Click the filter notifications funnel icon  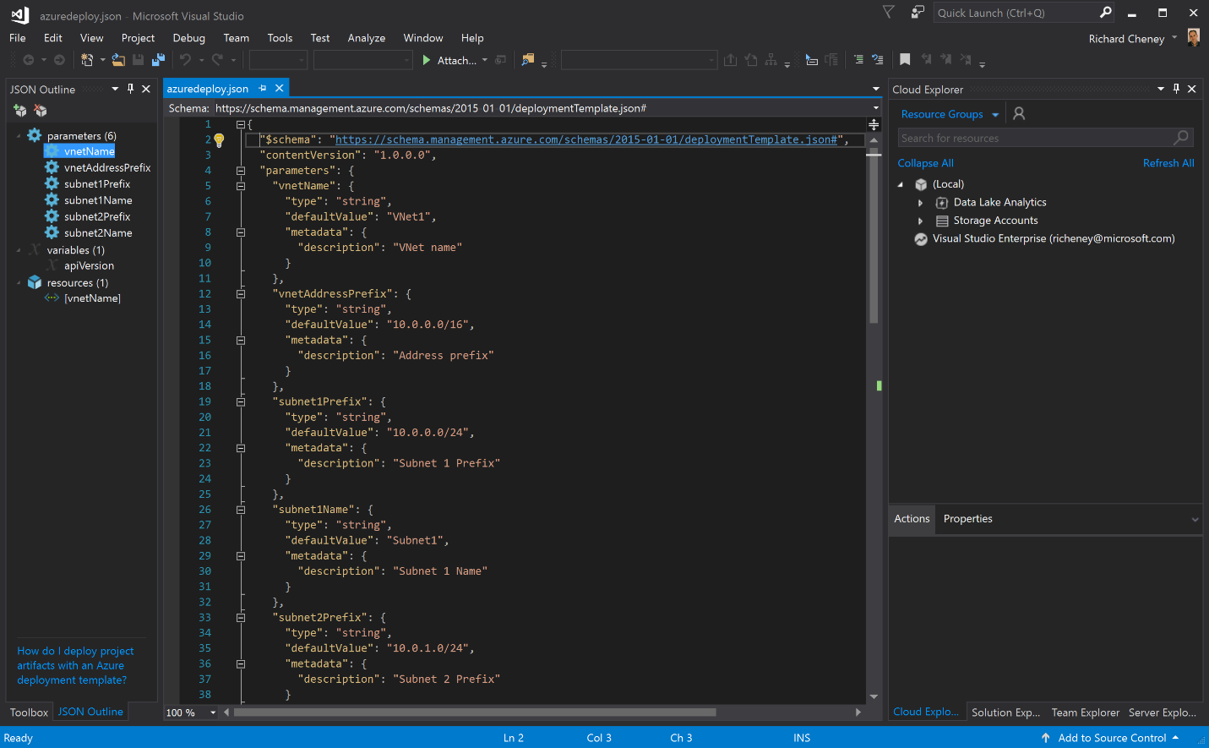[888, 12]
